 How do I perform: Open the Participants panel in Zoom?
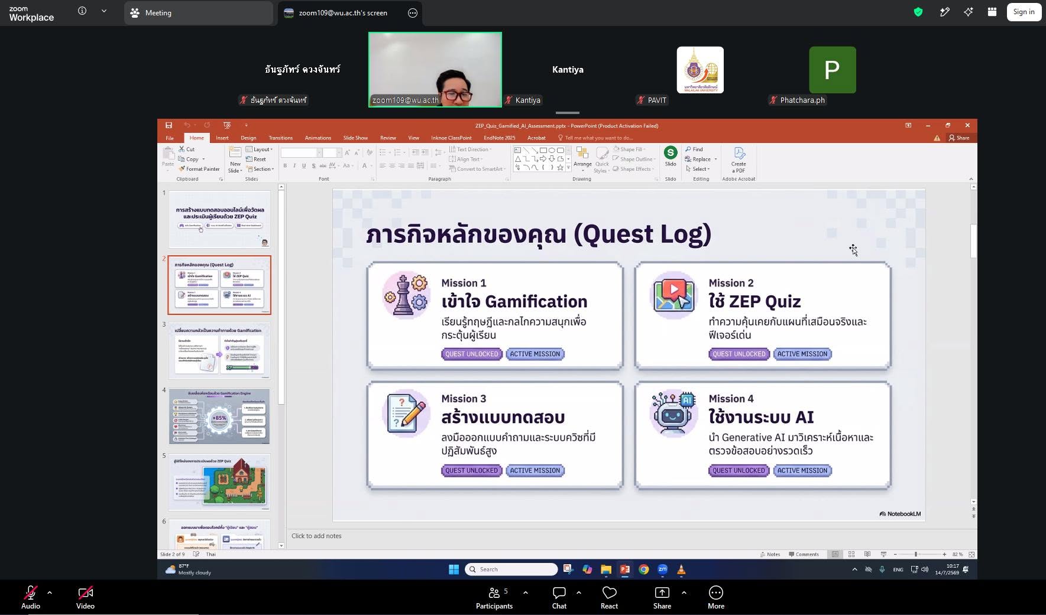click(x=494, y=597)
